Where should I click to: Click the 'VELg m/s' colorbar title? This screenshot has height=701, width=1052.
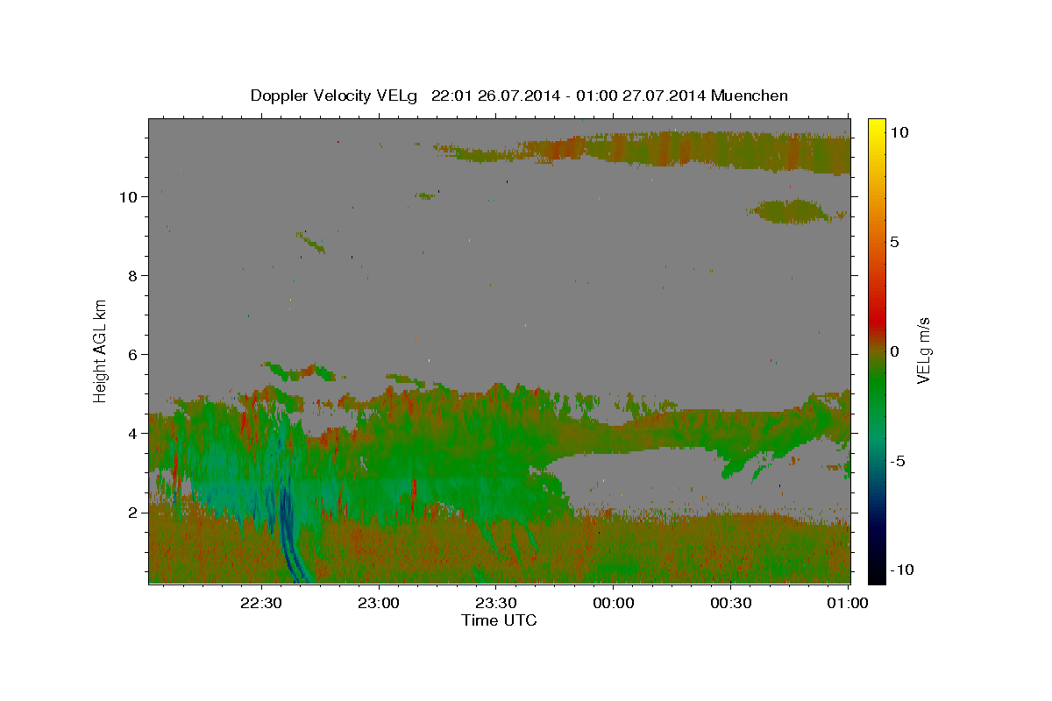tap(924, 350)
